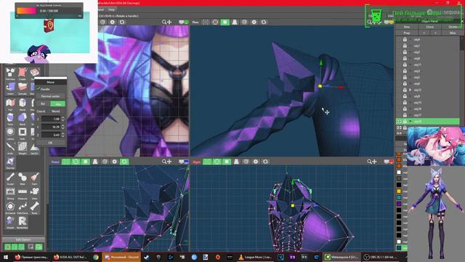Switch Move mode to Abs
This screenshot has width=465, height=262.
(x=58, y=103)
